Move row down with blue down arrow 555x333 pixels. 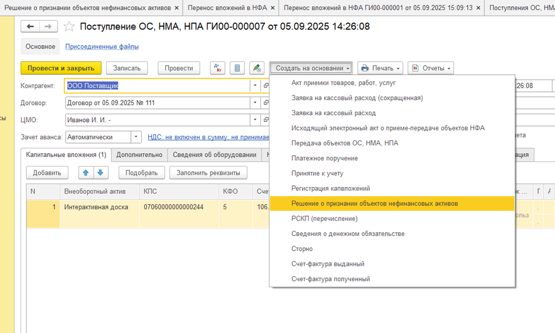(100, 173)
